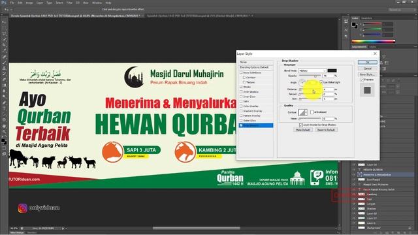Click the drop shadow color swatch

pos(332,70)
